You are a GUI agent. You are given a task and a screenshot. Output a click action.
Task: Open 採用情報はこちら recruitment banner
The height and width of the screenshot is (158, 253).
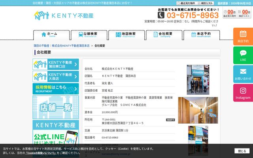[x=56, y=89]
